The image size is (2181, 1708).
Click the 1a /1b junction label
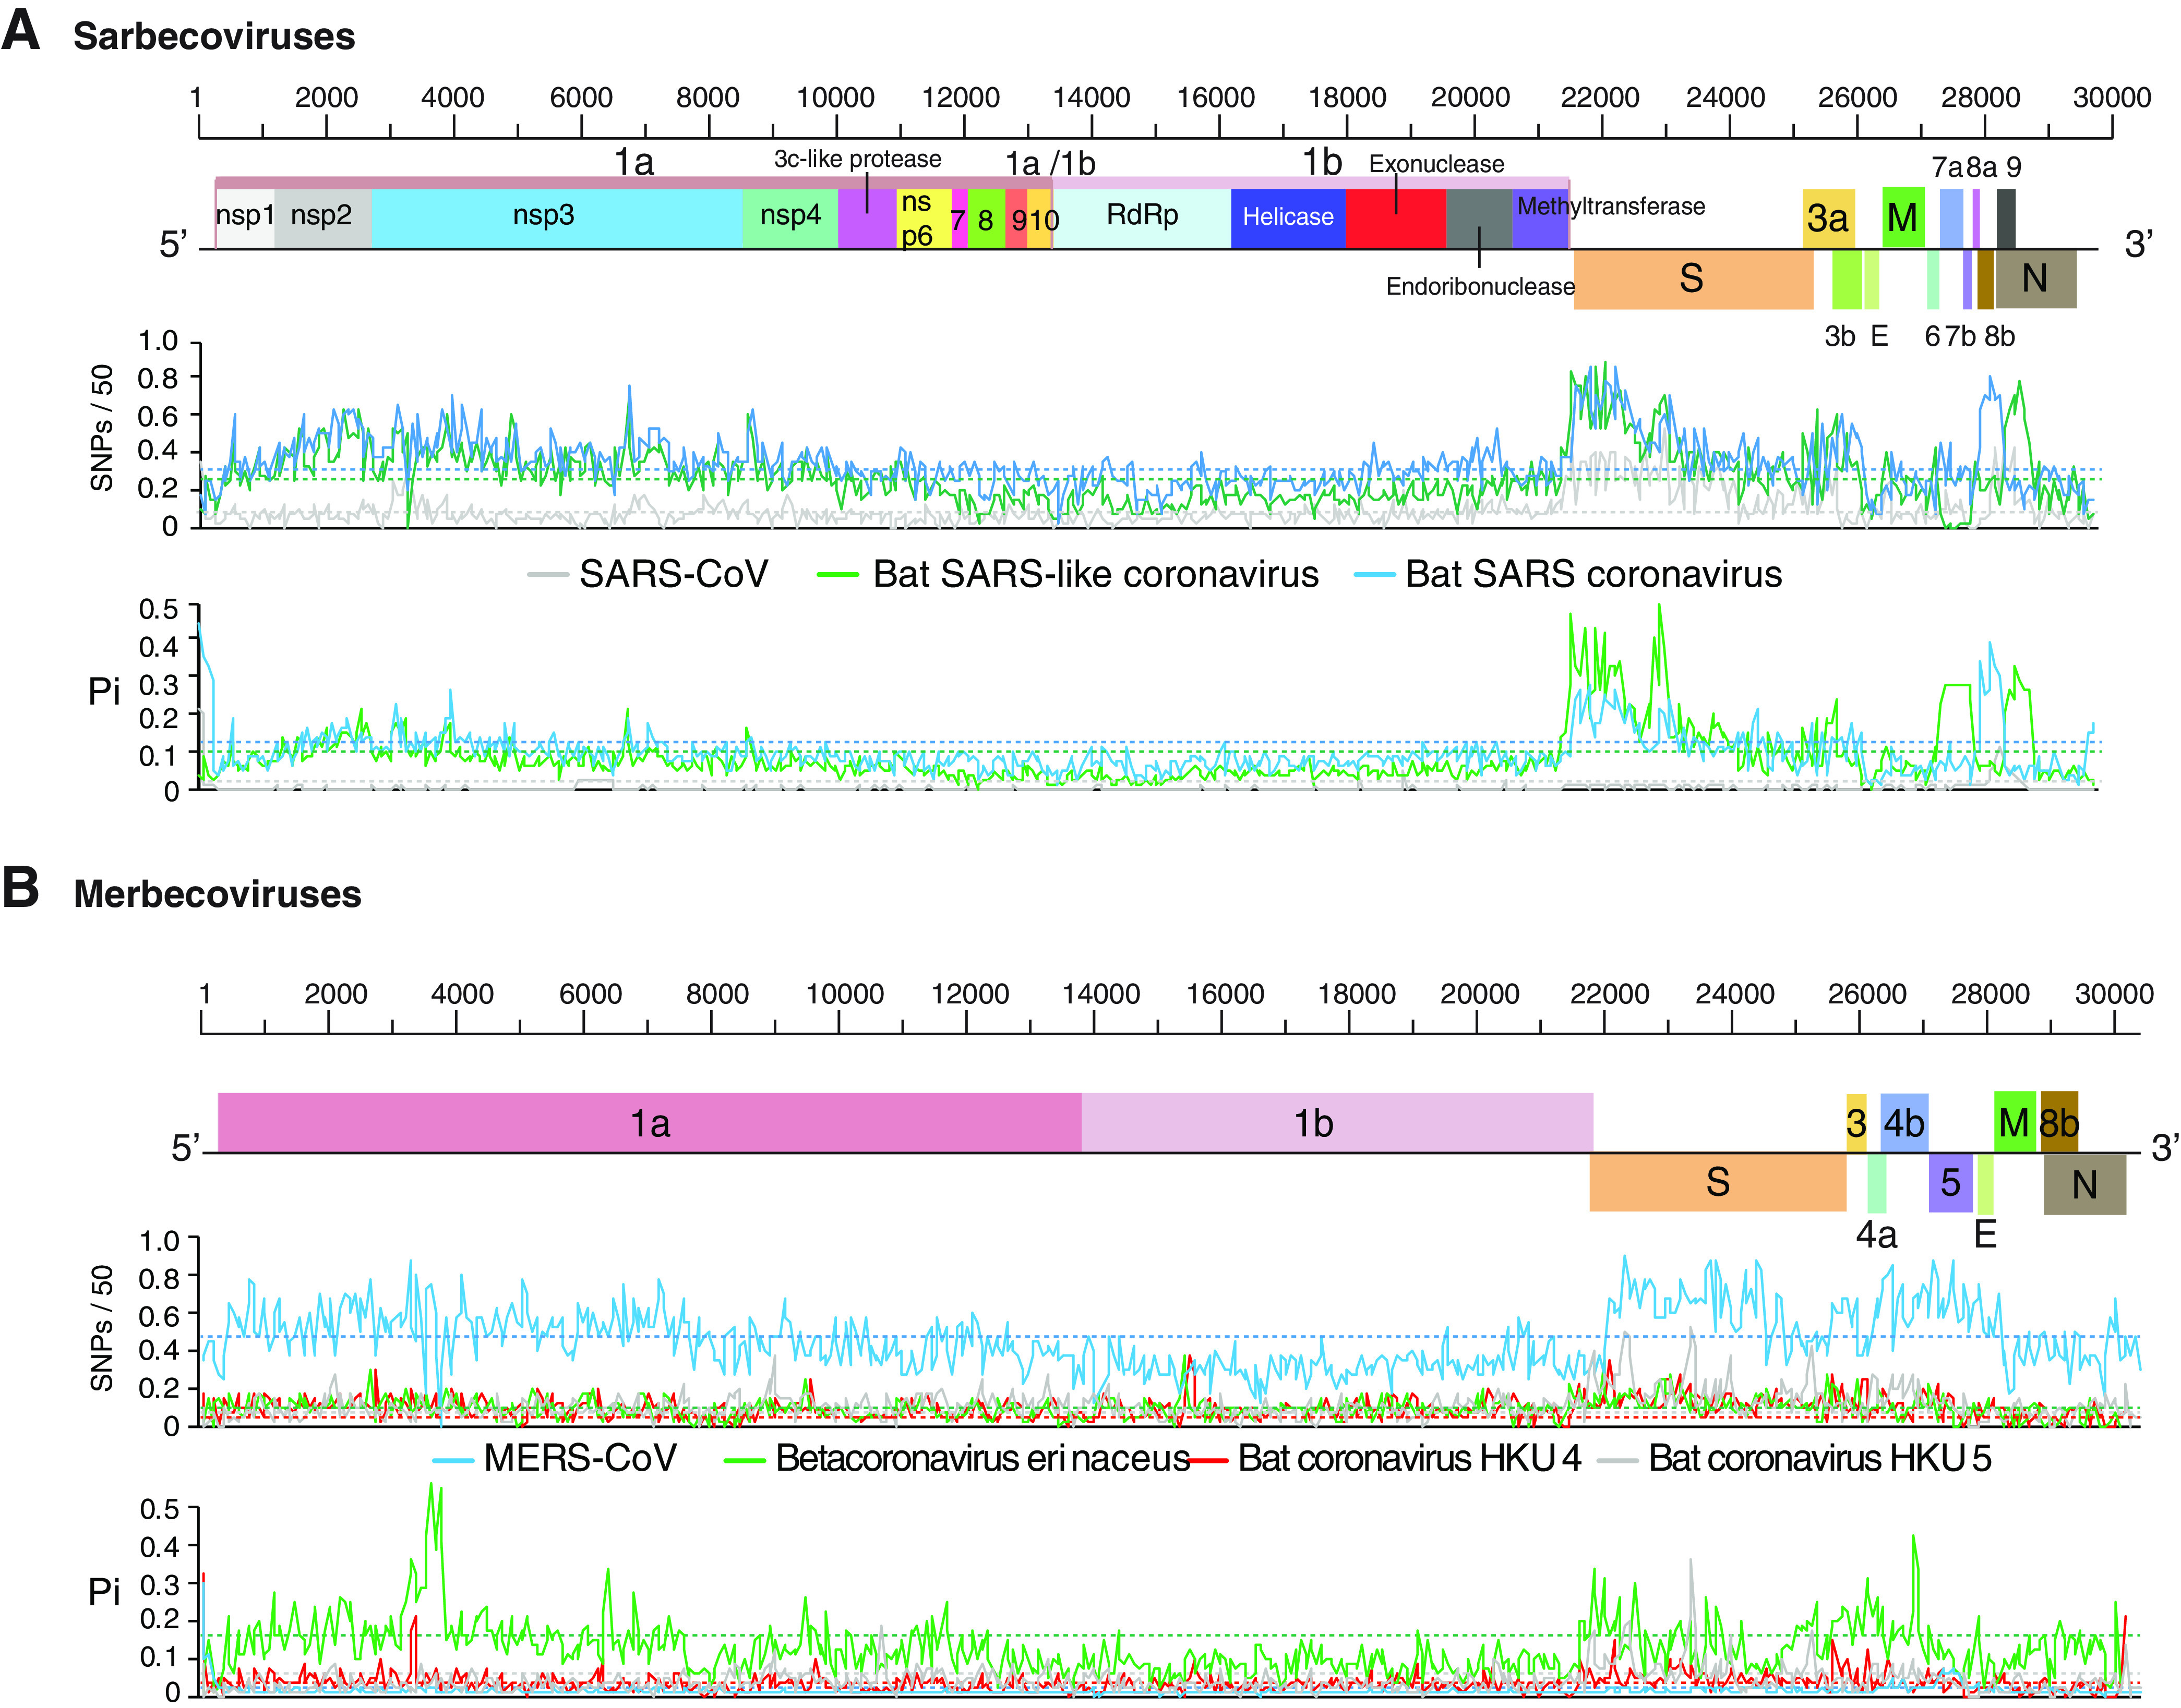[1050, 163]
